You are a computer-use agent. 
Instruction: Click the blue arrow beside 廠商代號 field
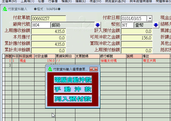tap(98, 25)
